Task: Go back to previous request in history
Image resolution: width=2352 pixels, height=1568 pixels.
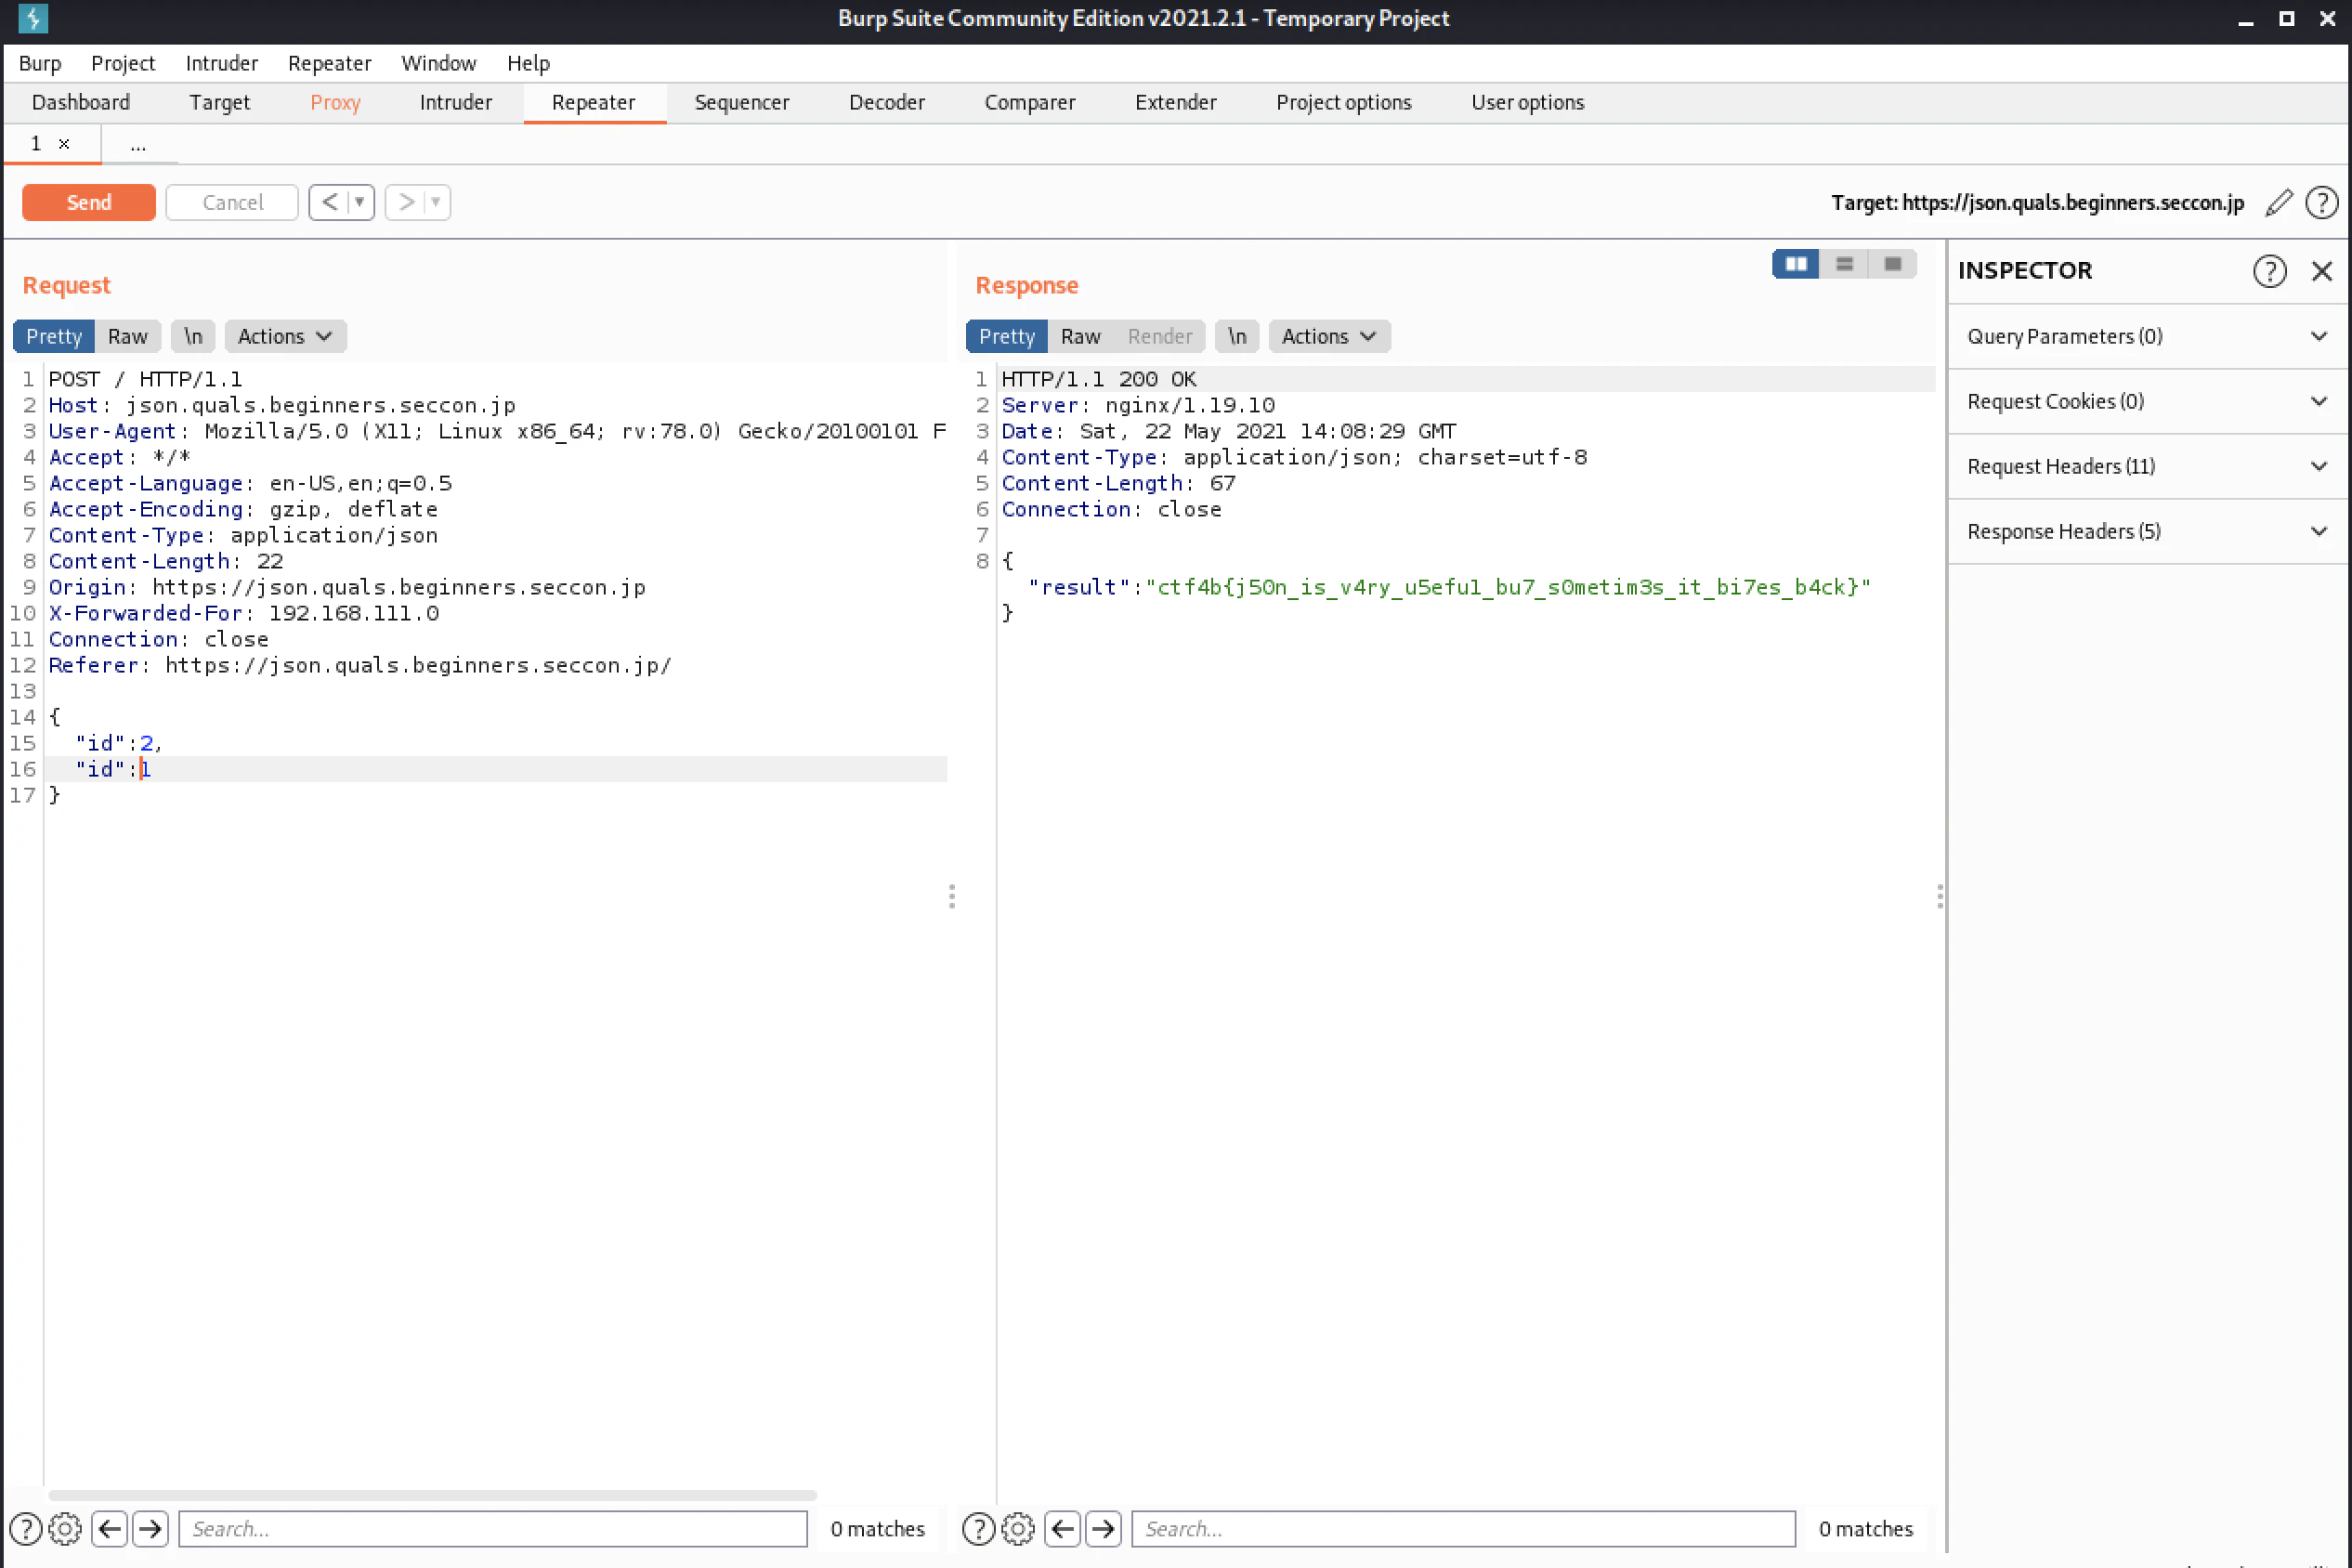Action: coord(329,202)
